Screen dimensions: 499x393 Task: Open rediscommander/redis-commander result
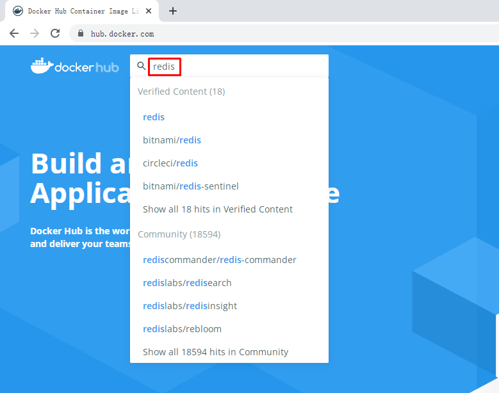click(219, 260)
